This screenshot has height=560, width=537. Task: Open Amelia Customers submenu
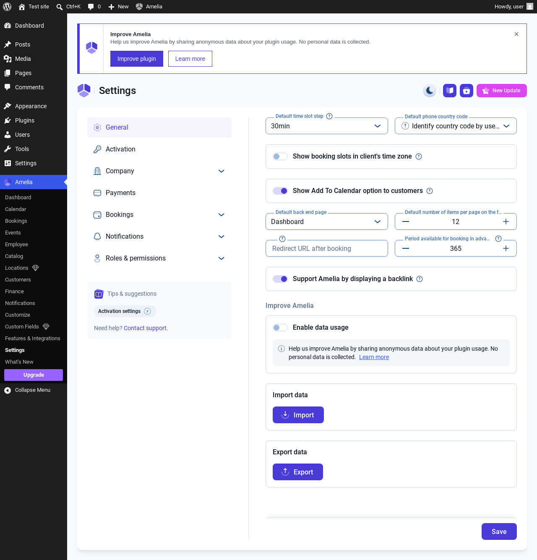pyautogui.click(x=18, y=280)
